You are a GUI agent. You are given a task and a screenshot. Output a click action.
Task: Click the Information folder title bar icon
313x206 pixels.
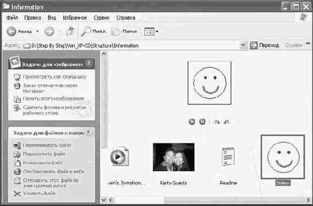pyautogui.click(x=7, y=7)
